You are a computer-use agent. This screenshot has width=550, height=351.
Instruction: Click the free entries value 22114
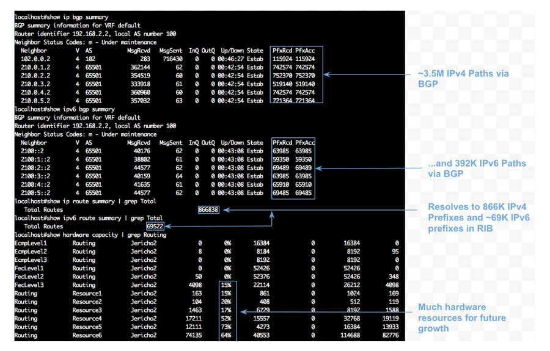click(x=262, y=285)
